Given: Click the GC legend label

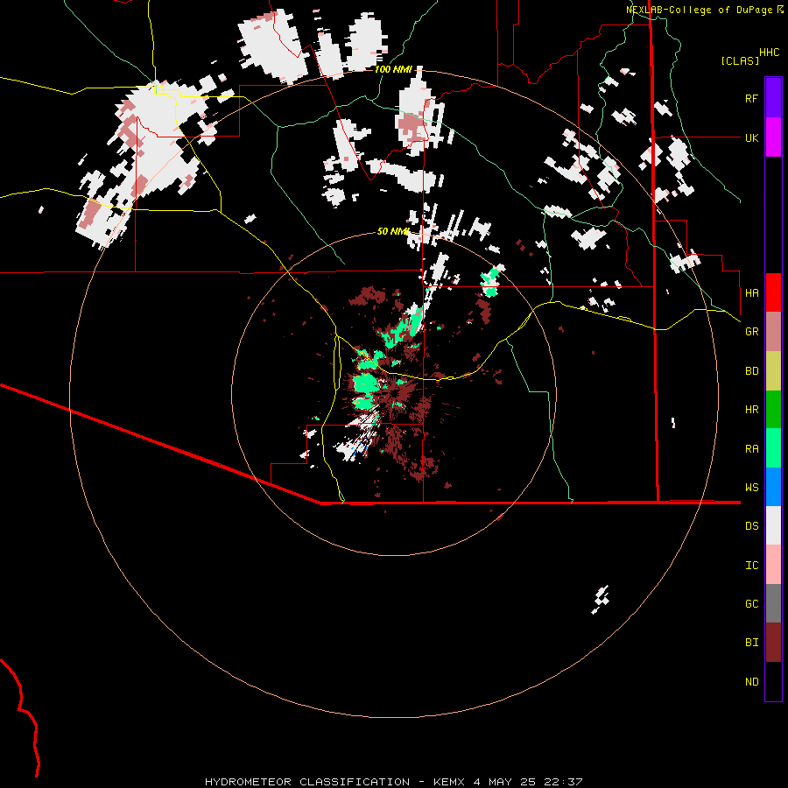Looking at the screenshot, I should pyautogui.click(x=751, y=604).
